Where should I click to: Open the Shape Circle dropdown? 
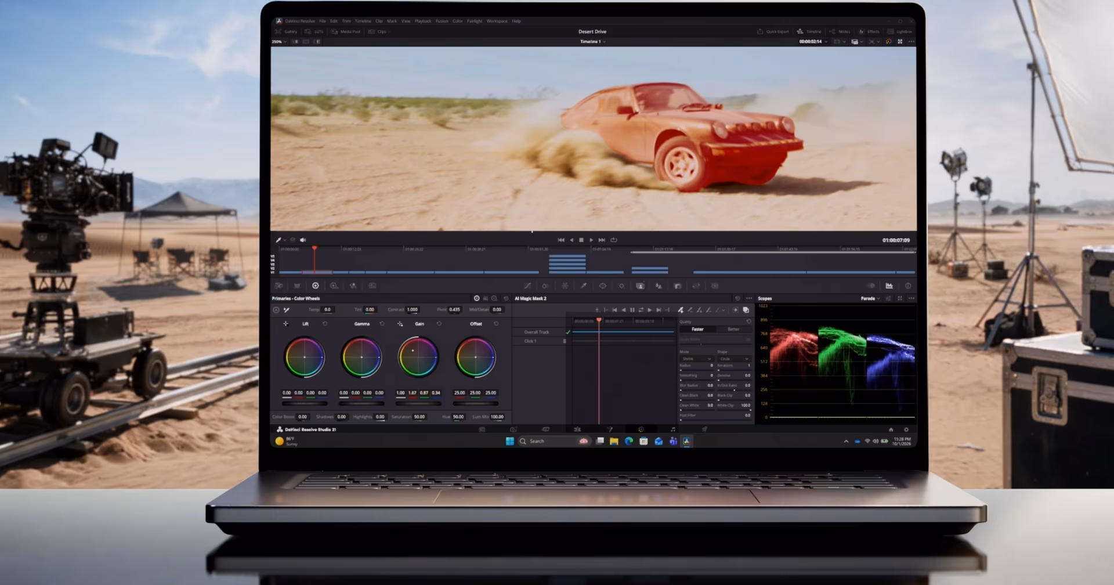733,359
